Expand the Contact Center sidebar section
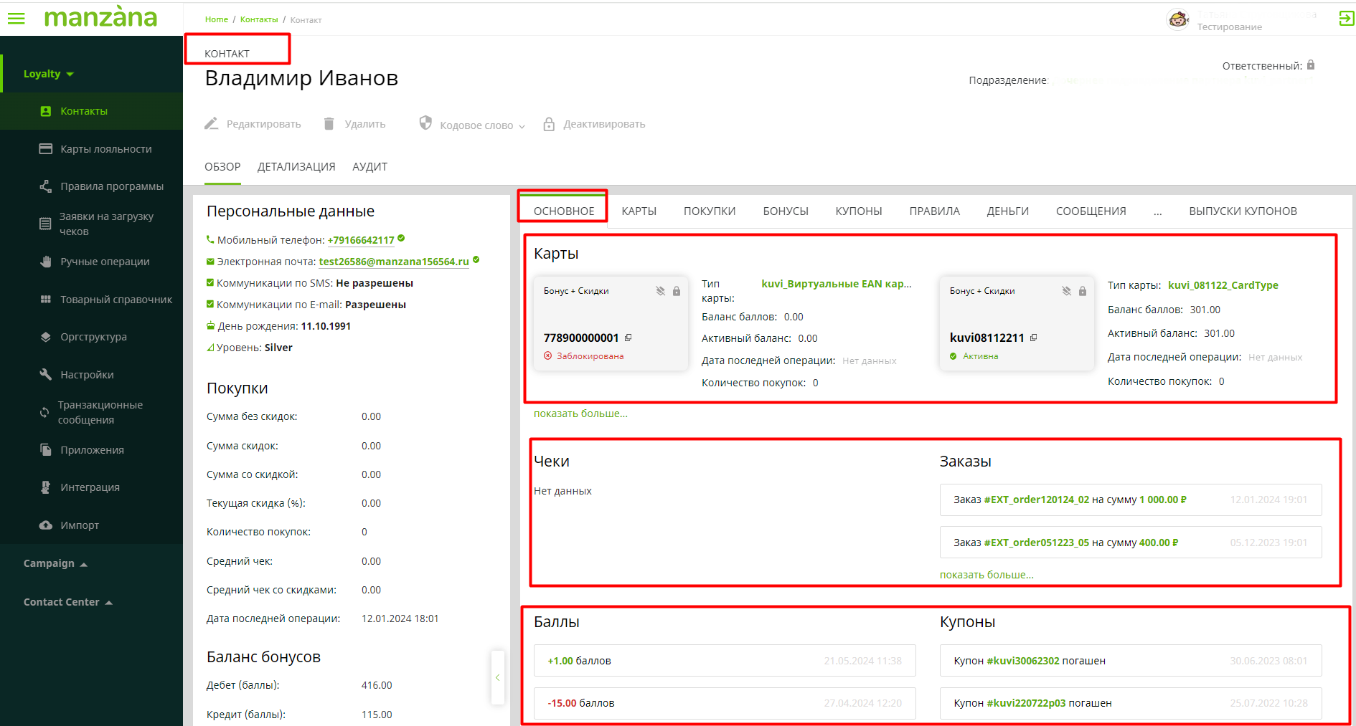Viewport: 1356px width, 726px height. click(109, 603)
